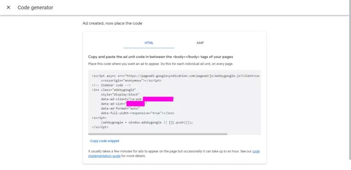351x170 pixels.
Task: Click the 'It usually takes a few minutes' note
Action: pos(174,154)
